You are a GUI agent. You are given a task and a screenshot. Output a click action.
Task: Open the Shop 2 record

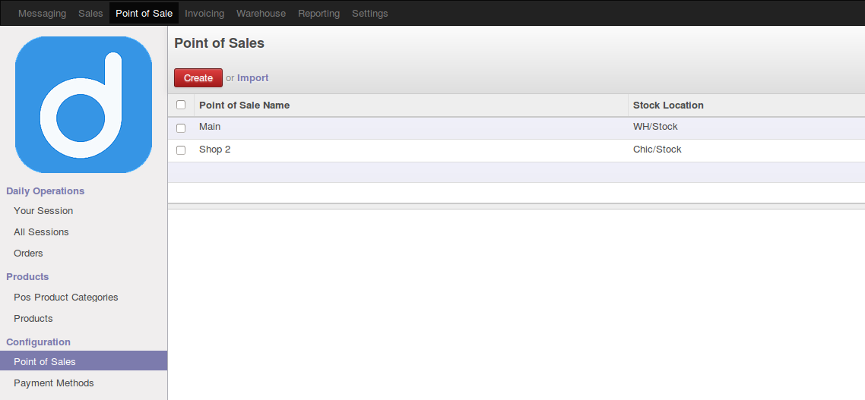tap(214, 150)
